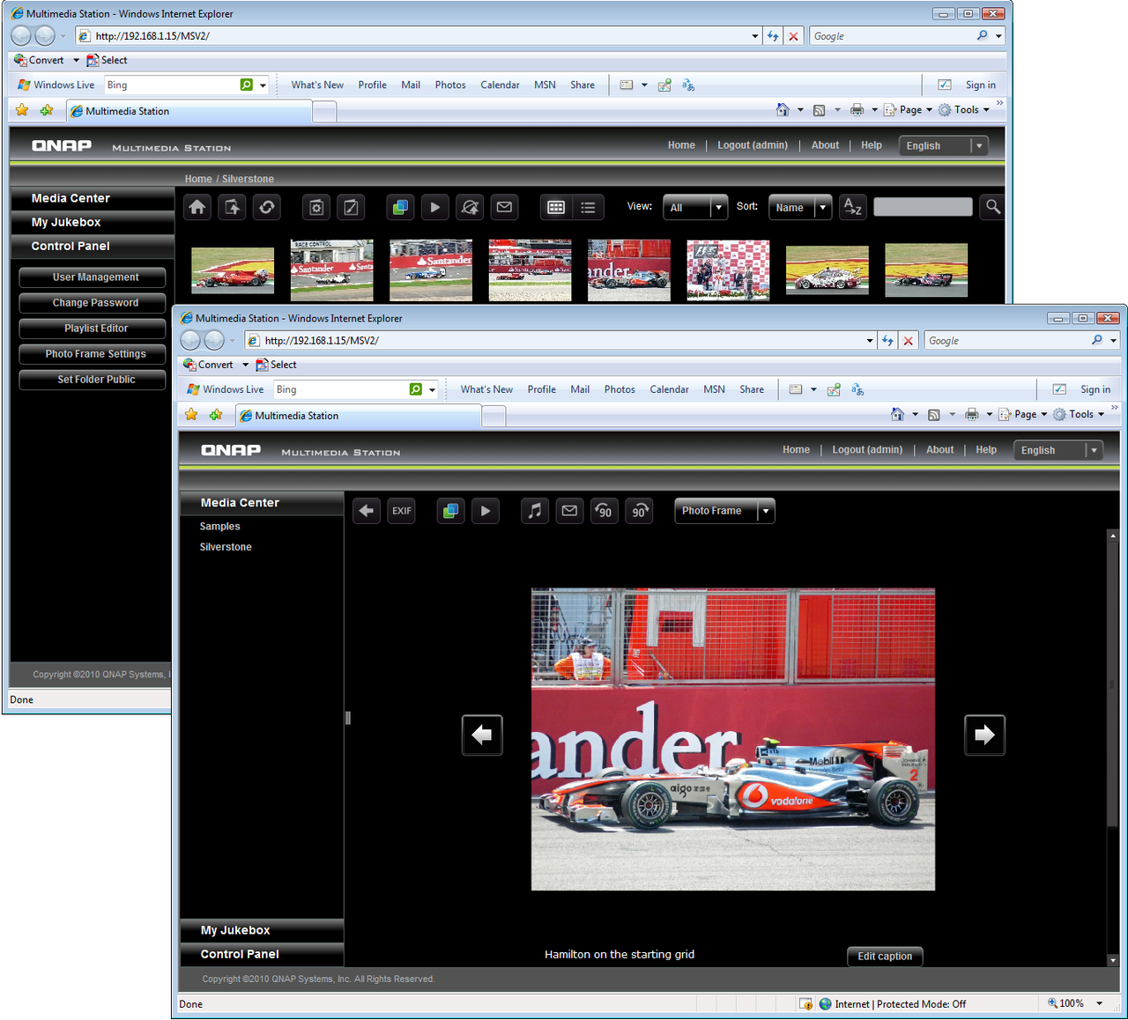This screenshot has width=1128, height=1020.
Task: Rotate photo 90 degrees clockwise
Action: pyautogui.click(x=639, y=511)
